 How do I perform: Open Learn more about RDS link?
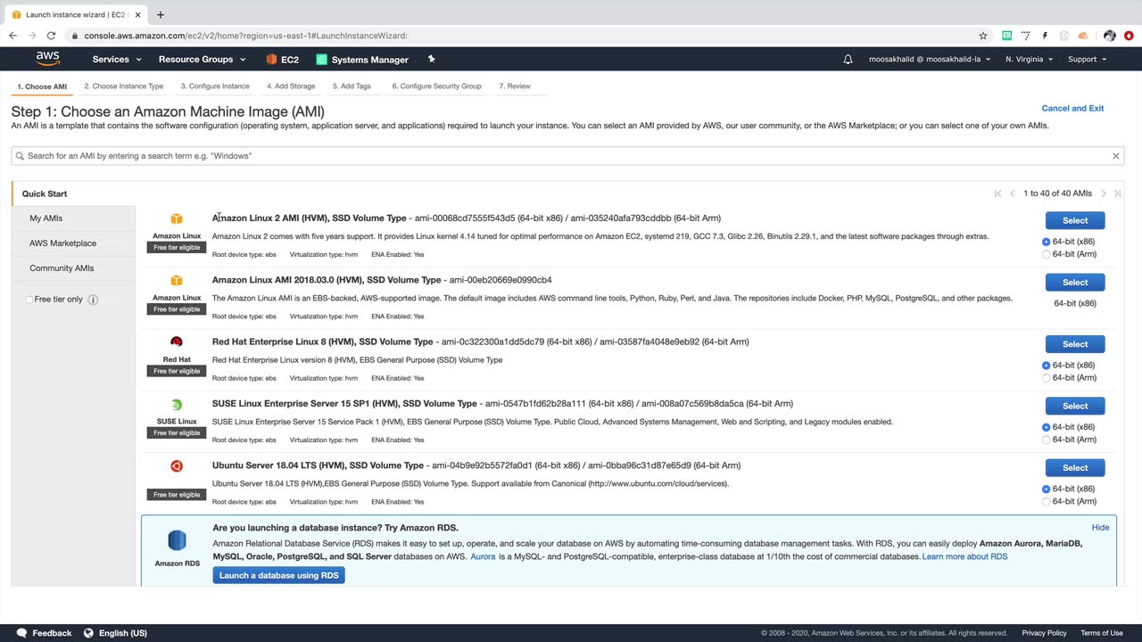(964, 556)
